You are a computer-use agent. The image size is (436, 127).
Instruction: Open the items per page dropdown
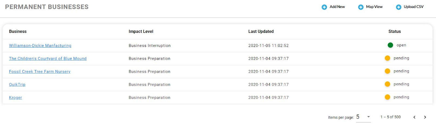point(363,117)
